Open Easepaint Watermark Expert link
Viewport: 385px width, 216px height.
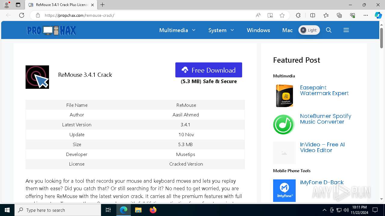click(x=324, y=90)
